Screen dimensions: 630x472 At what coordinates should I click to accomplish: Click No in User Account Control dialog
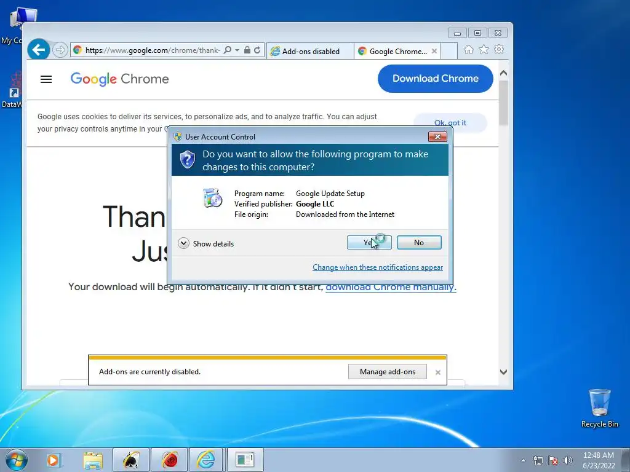click(x=418, y=242)
